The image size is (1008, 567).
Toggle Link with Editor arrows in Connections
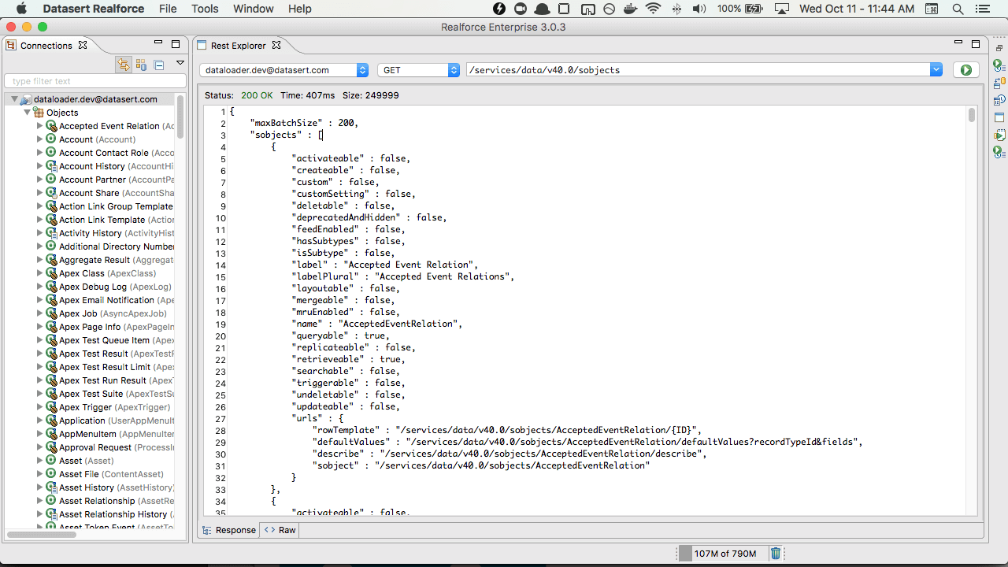(124, 65)
